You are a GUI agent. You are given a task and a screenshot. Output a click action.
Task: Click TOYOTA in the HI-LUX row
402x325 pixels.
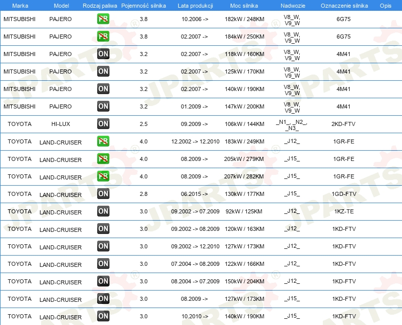point(20,124)
